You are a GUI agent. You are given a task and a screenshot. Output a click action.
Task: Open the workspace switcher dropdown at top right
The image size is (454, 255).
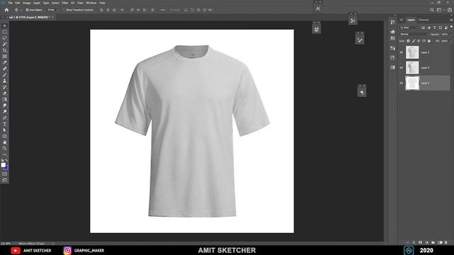(x=440, y=10)
